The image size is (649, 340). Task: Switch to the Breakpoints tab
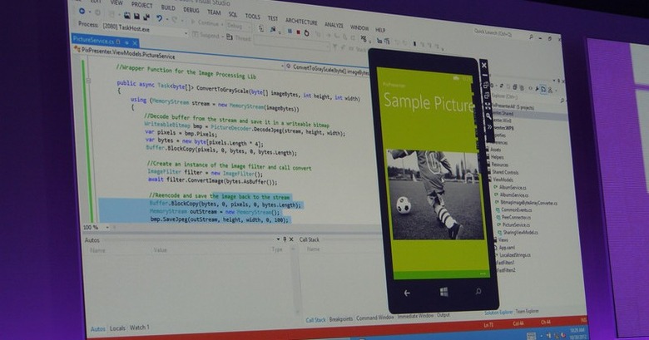[x=341, y=318]
